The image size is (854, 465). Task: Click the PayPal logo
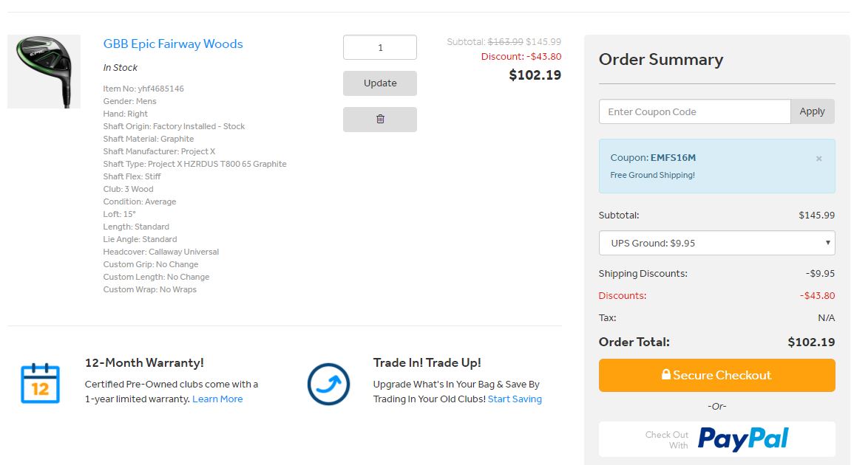743,439
